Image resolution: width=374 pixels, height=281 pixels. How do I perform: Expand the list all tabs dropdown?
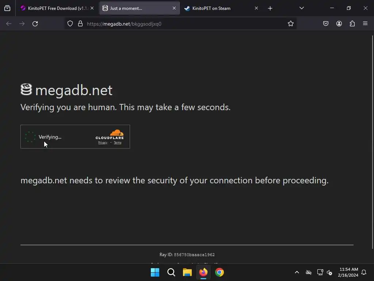301,8
